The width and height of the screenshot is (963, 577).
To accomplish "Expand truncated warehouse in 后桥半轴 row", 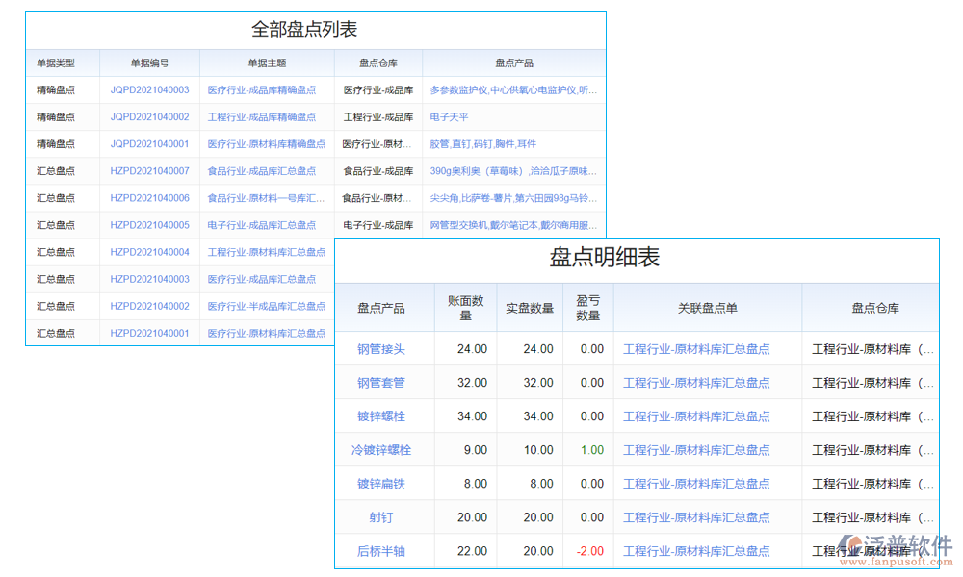I will (928, 551).
